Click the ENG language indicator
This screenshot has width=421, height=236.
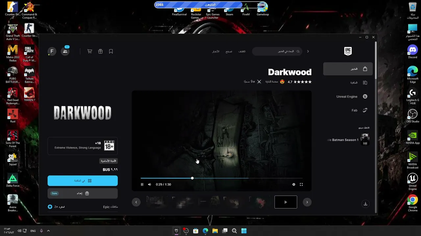click(x=33, y=231)
